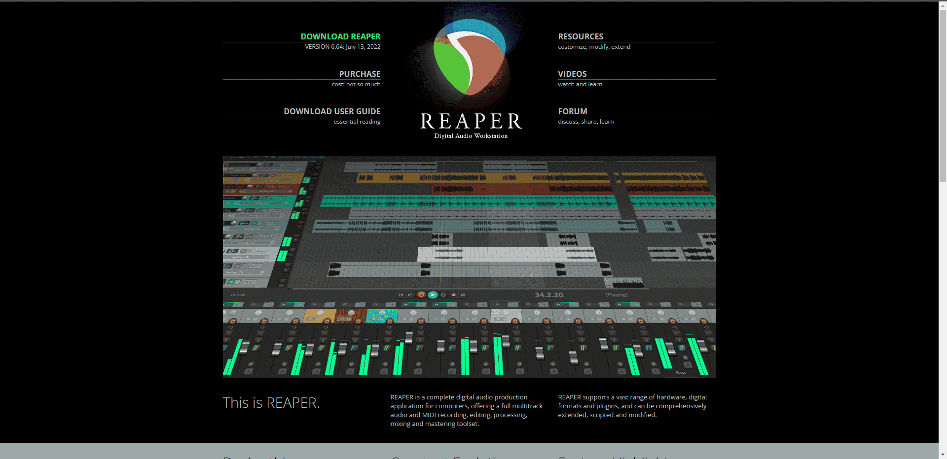The width and height of the screenshot is (947, 459).
Task: Open the DOWNLOAD REAPER link
Action: (340, 36)
